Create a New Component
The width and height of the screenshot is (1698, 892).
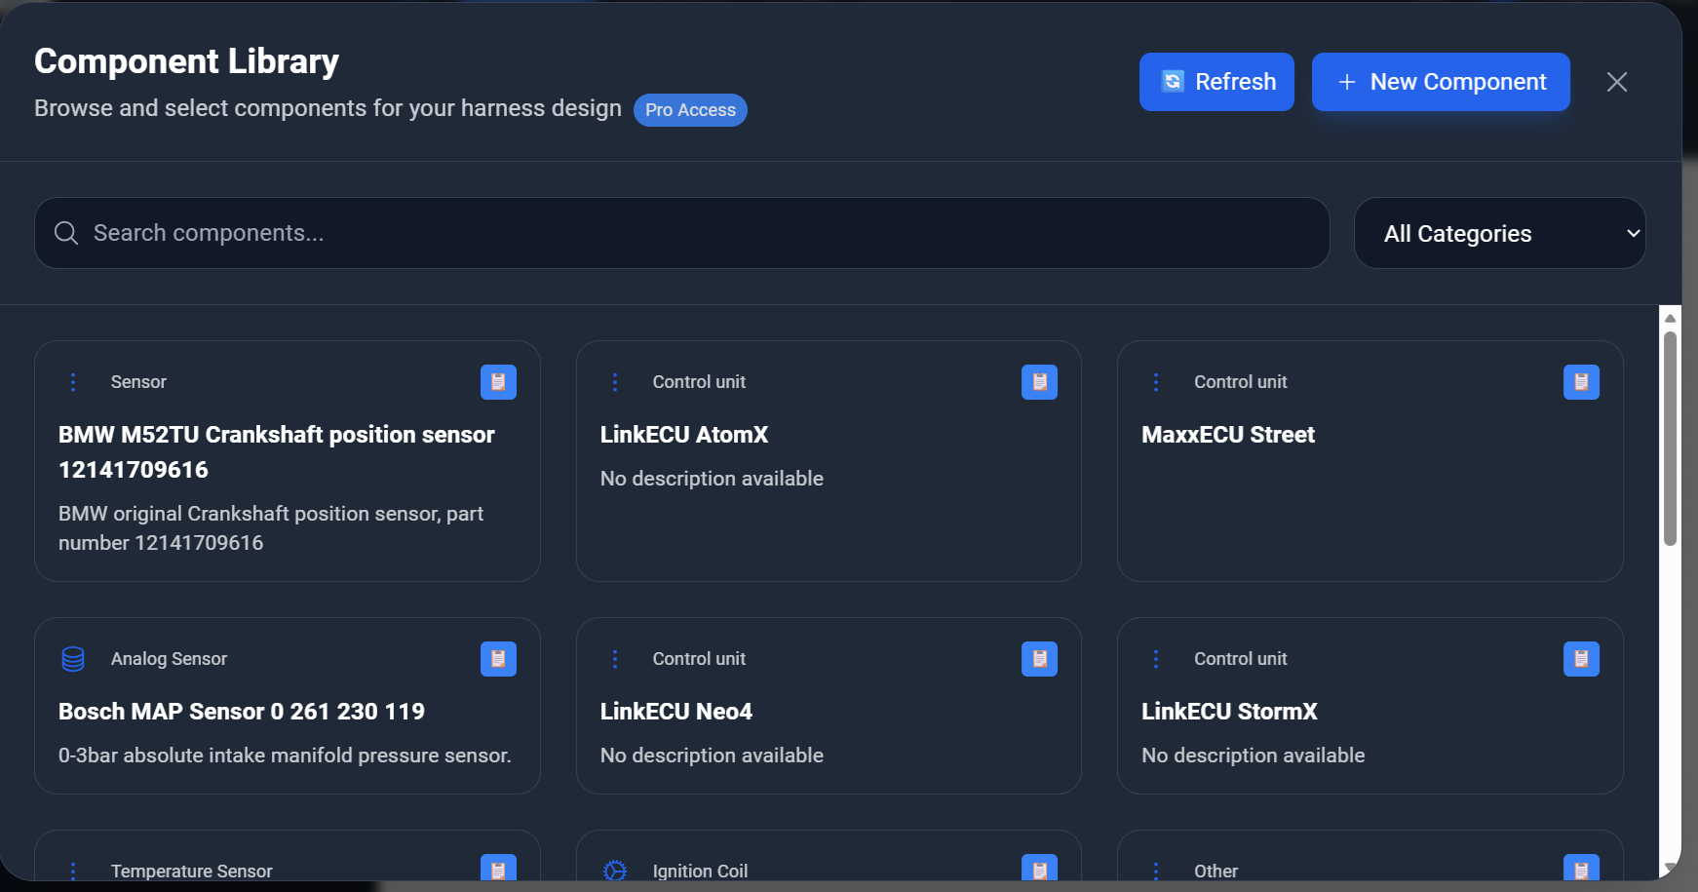click(x=1441, y=82)
